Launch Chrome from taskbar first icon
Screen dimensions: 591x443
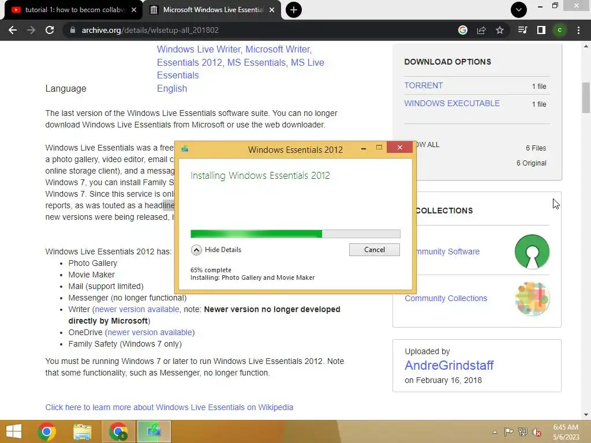click(x=47, y=431)
